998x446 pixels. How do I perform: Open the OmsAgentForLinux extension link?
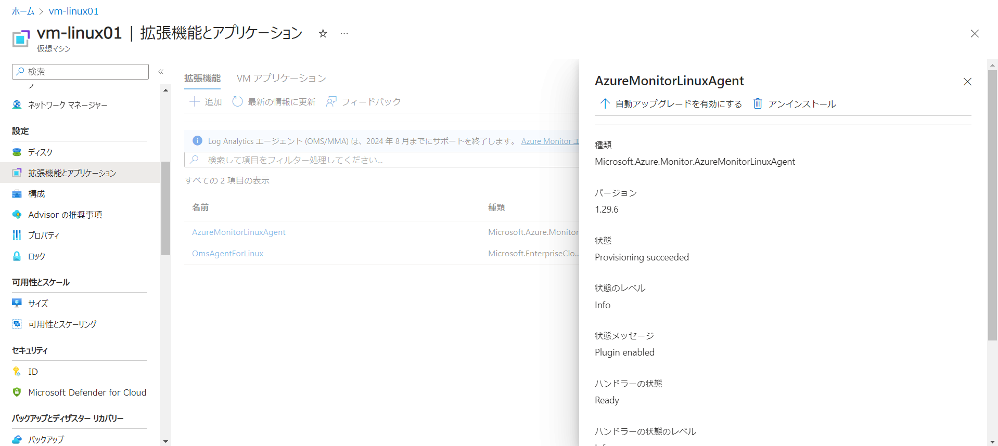click(x=227, y=253)
